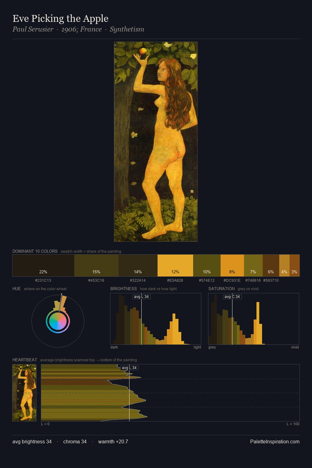Click the #231C13 dark swatch (22%)
The width and height of the screenshot is (312, 468).
pos(43,266)
